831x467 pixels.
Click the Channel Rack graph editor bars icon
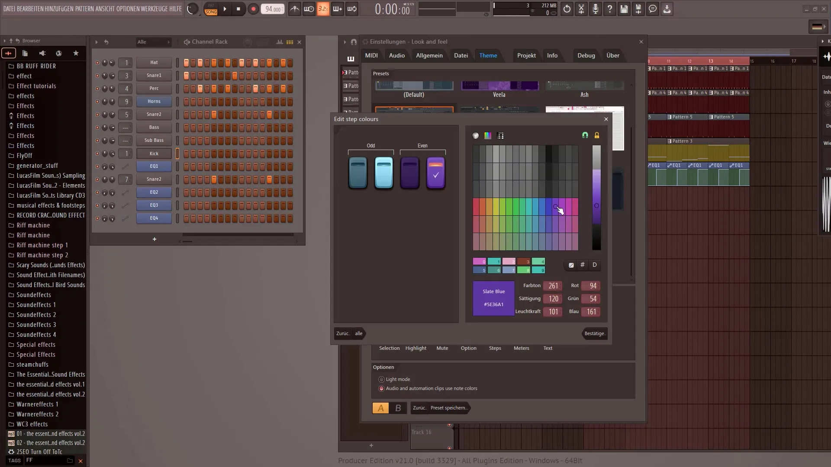click(x=280, y=42)
